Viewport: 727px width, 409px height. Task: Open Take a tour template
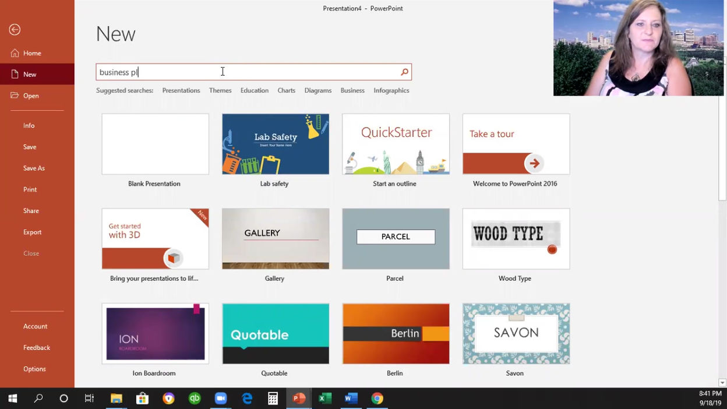click(x=516, y=144)
